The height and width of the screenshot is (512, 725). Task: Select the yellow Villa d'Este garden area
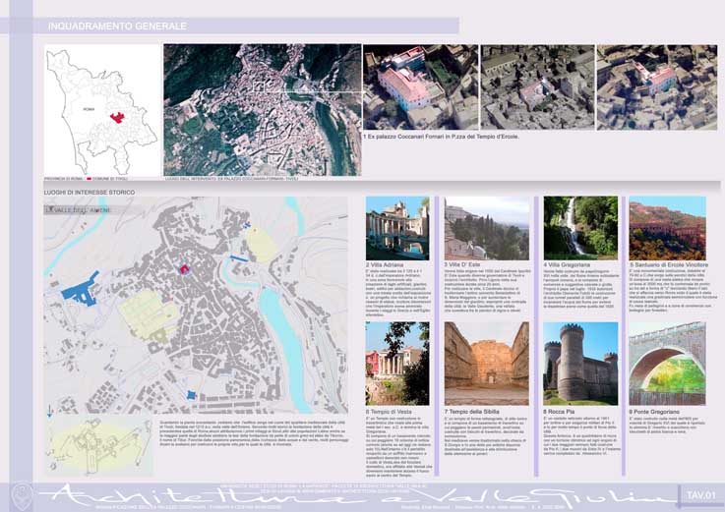pyautogui.click(x=151, y=316)
